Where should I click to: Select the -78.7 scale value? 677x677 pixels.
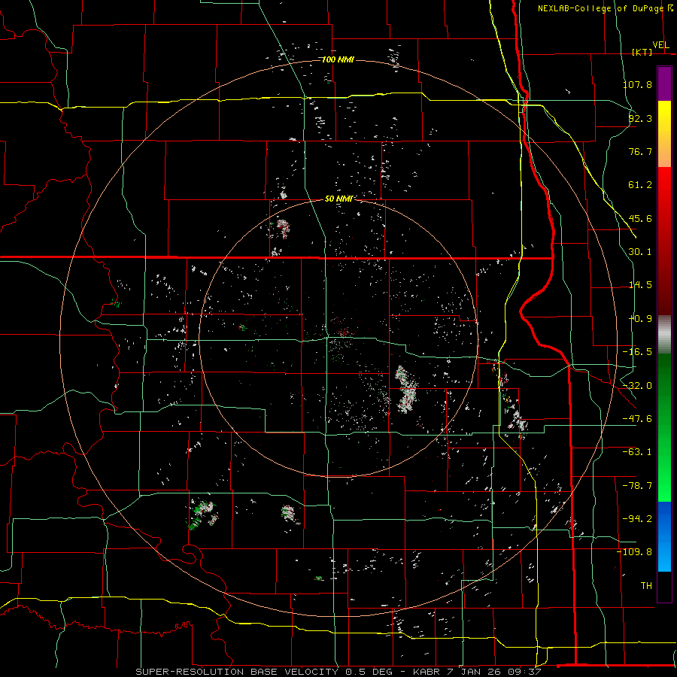coord(637,486)
